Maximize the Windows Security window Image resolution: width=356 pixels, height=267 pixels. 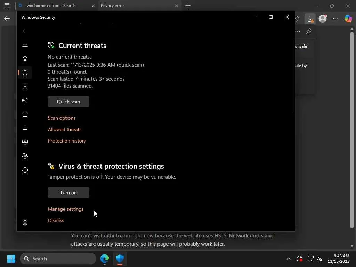click(270, 17)
